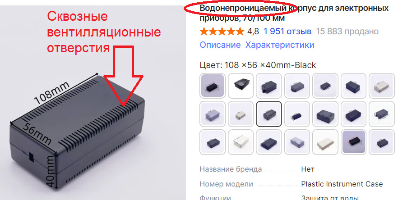The image size is (398, 200).
Task: Select flat cream case with red dimension lines
Action: 325,142
